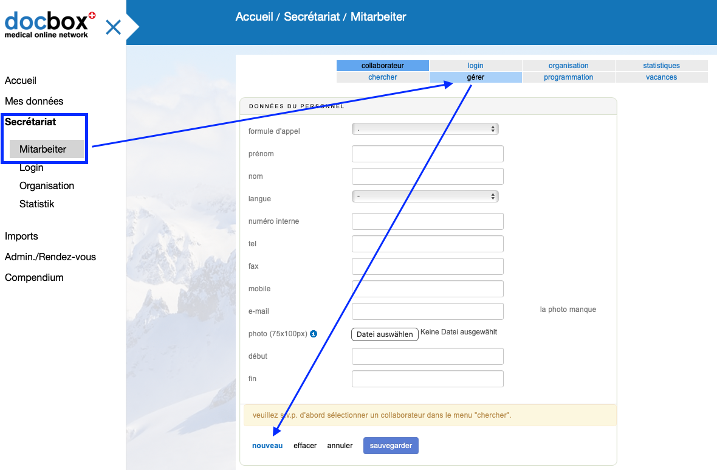
Task: Expand the langue dropdown
Action: tap(425, 196)
